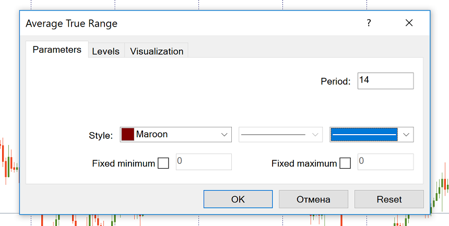Viewport: 449px width, 226px height.
Task: Select the highlighted line width preview
Action: pyautogui.click(x=364, y=135)
